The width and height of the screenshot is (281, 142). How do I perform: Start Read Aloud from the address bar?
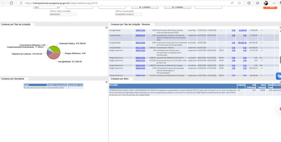(232, 3)
